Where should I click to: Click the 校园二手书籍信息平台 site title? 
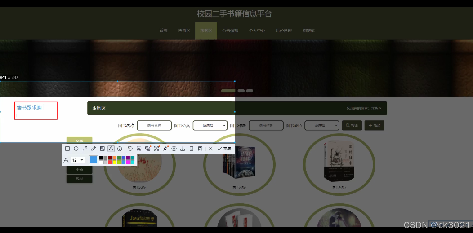[234, 13]
